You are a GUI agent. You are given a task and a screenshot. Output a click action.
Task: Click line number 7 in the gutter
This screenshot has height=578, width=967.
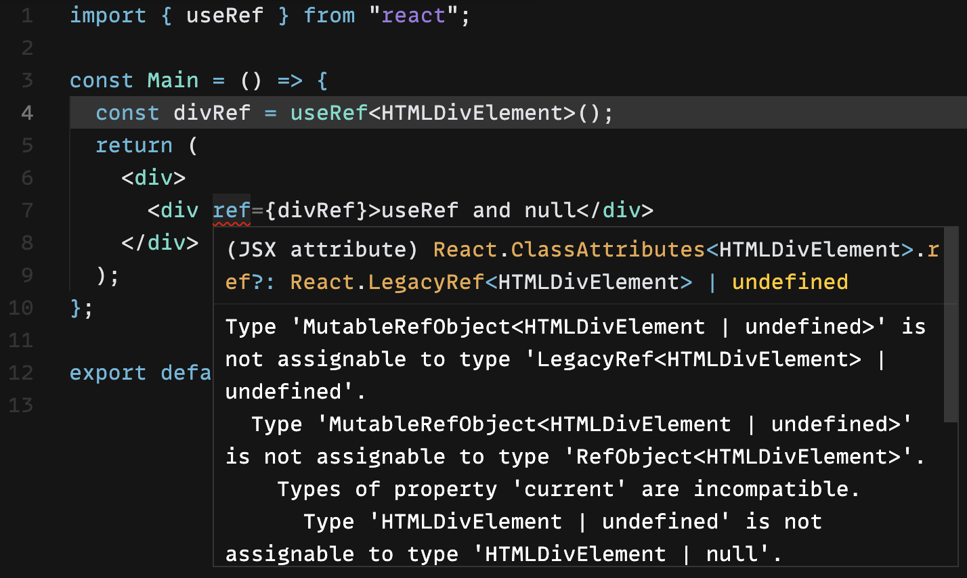(x=27, y=210)
